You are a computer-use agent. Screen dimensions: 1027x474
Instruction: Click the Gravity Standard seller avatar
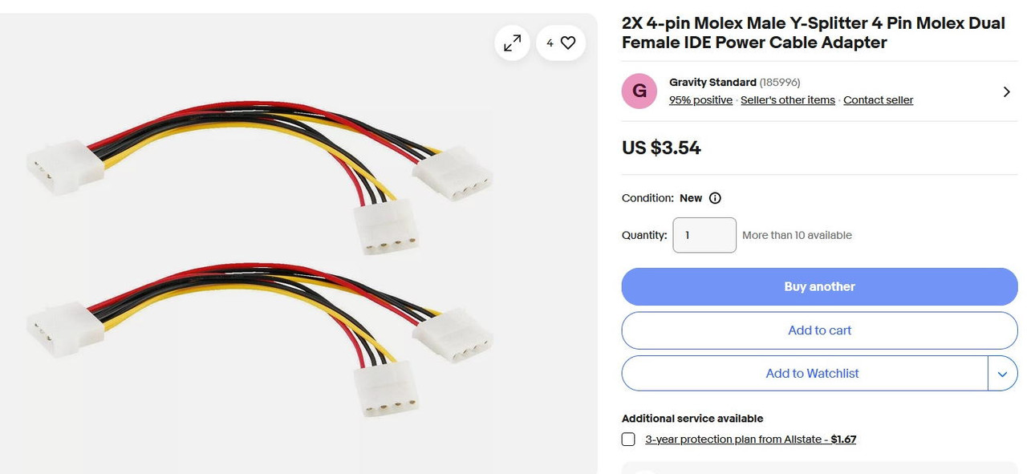639,91
